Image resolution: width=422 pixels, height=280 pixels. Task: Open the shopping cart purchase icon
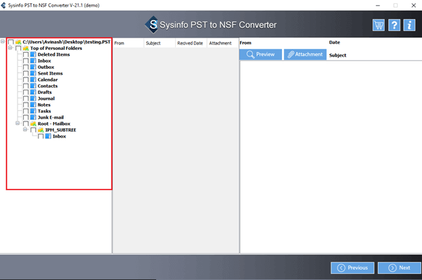tap(379, 25)
